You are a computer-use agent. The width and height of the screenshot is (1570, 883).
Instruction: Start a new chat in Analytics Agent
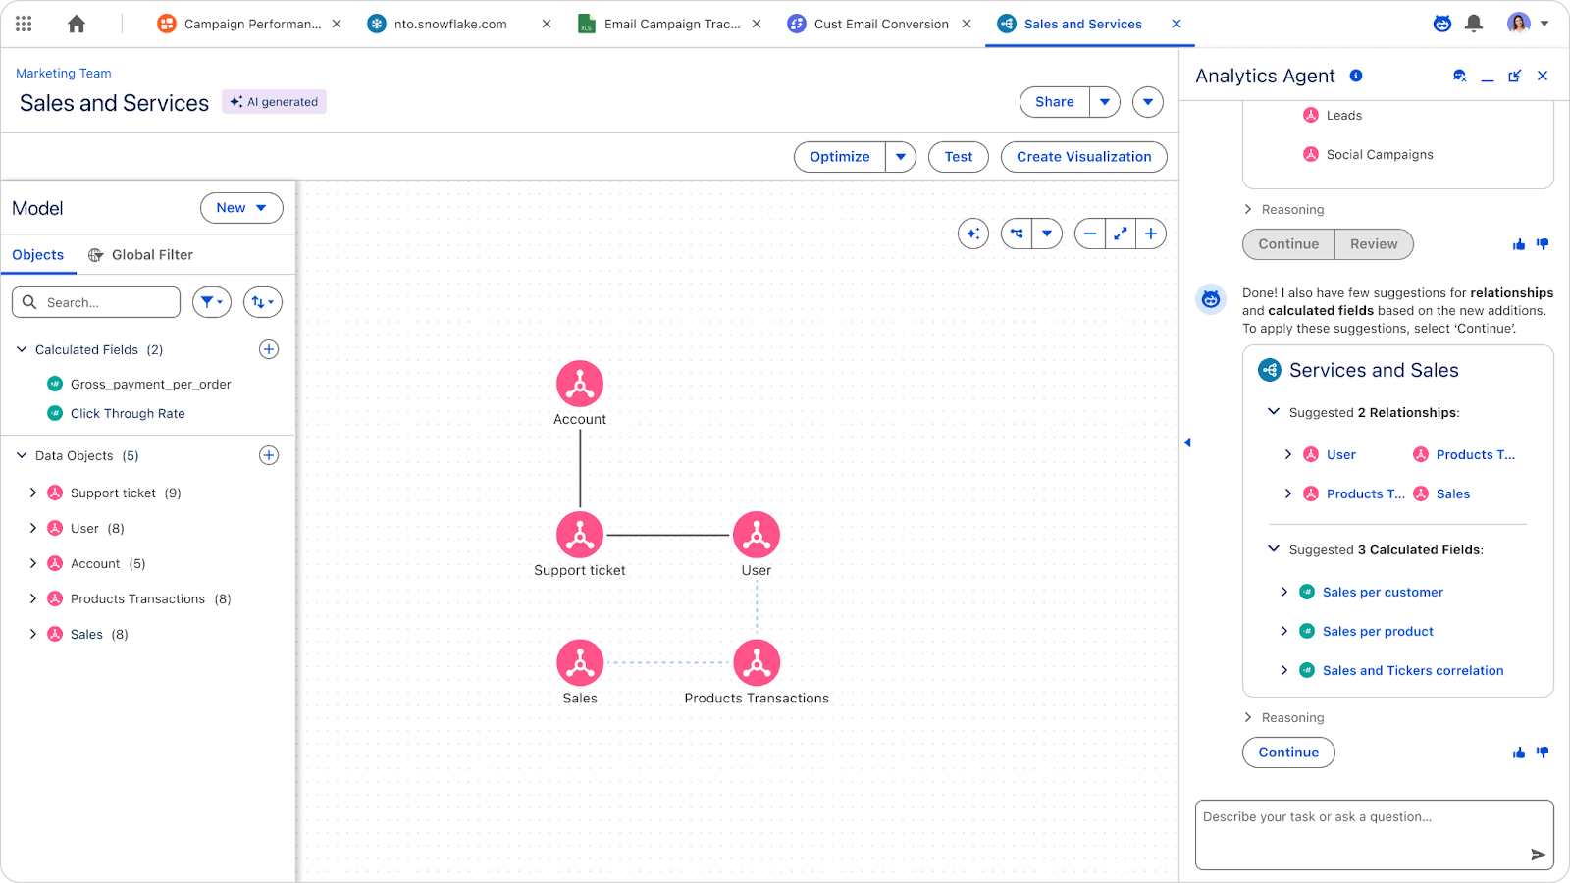(1460, 76)
